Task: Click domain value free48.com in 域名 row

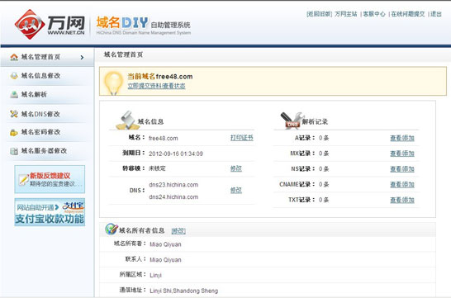Action: click(163, 138)
